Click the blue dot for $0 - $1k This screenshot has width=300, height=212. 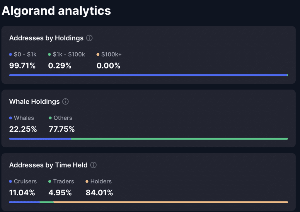(11, 54)
